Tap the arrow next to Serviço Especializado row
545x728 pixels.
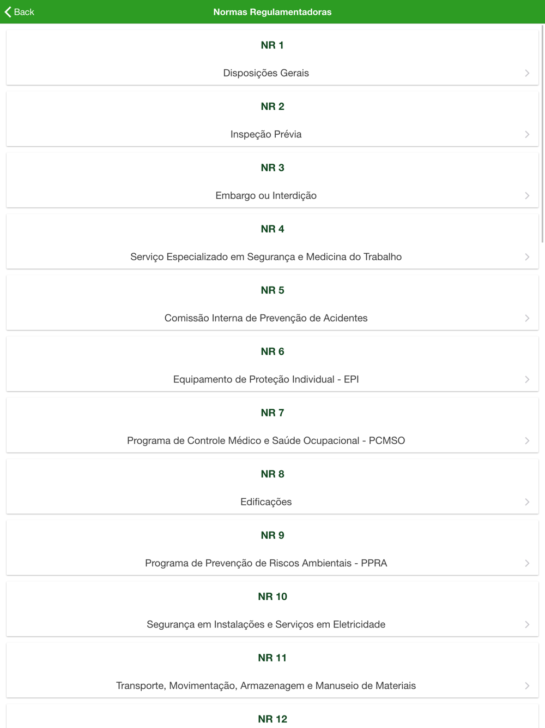[x=527, y=257]
